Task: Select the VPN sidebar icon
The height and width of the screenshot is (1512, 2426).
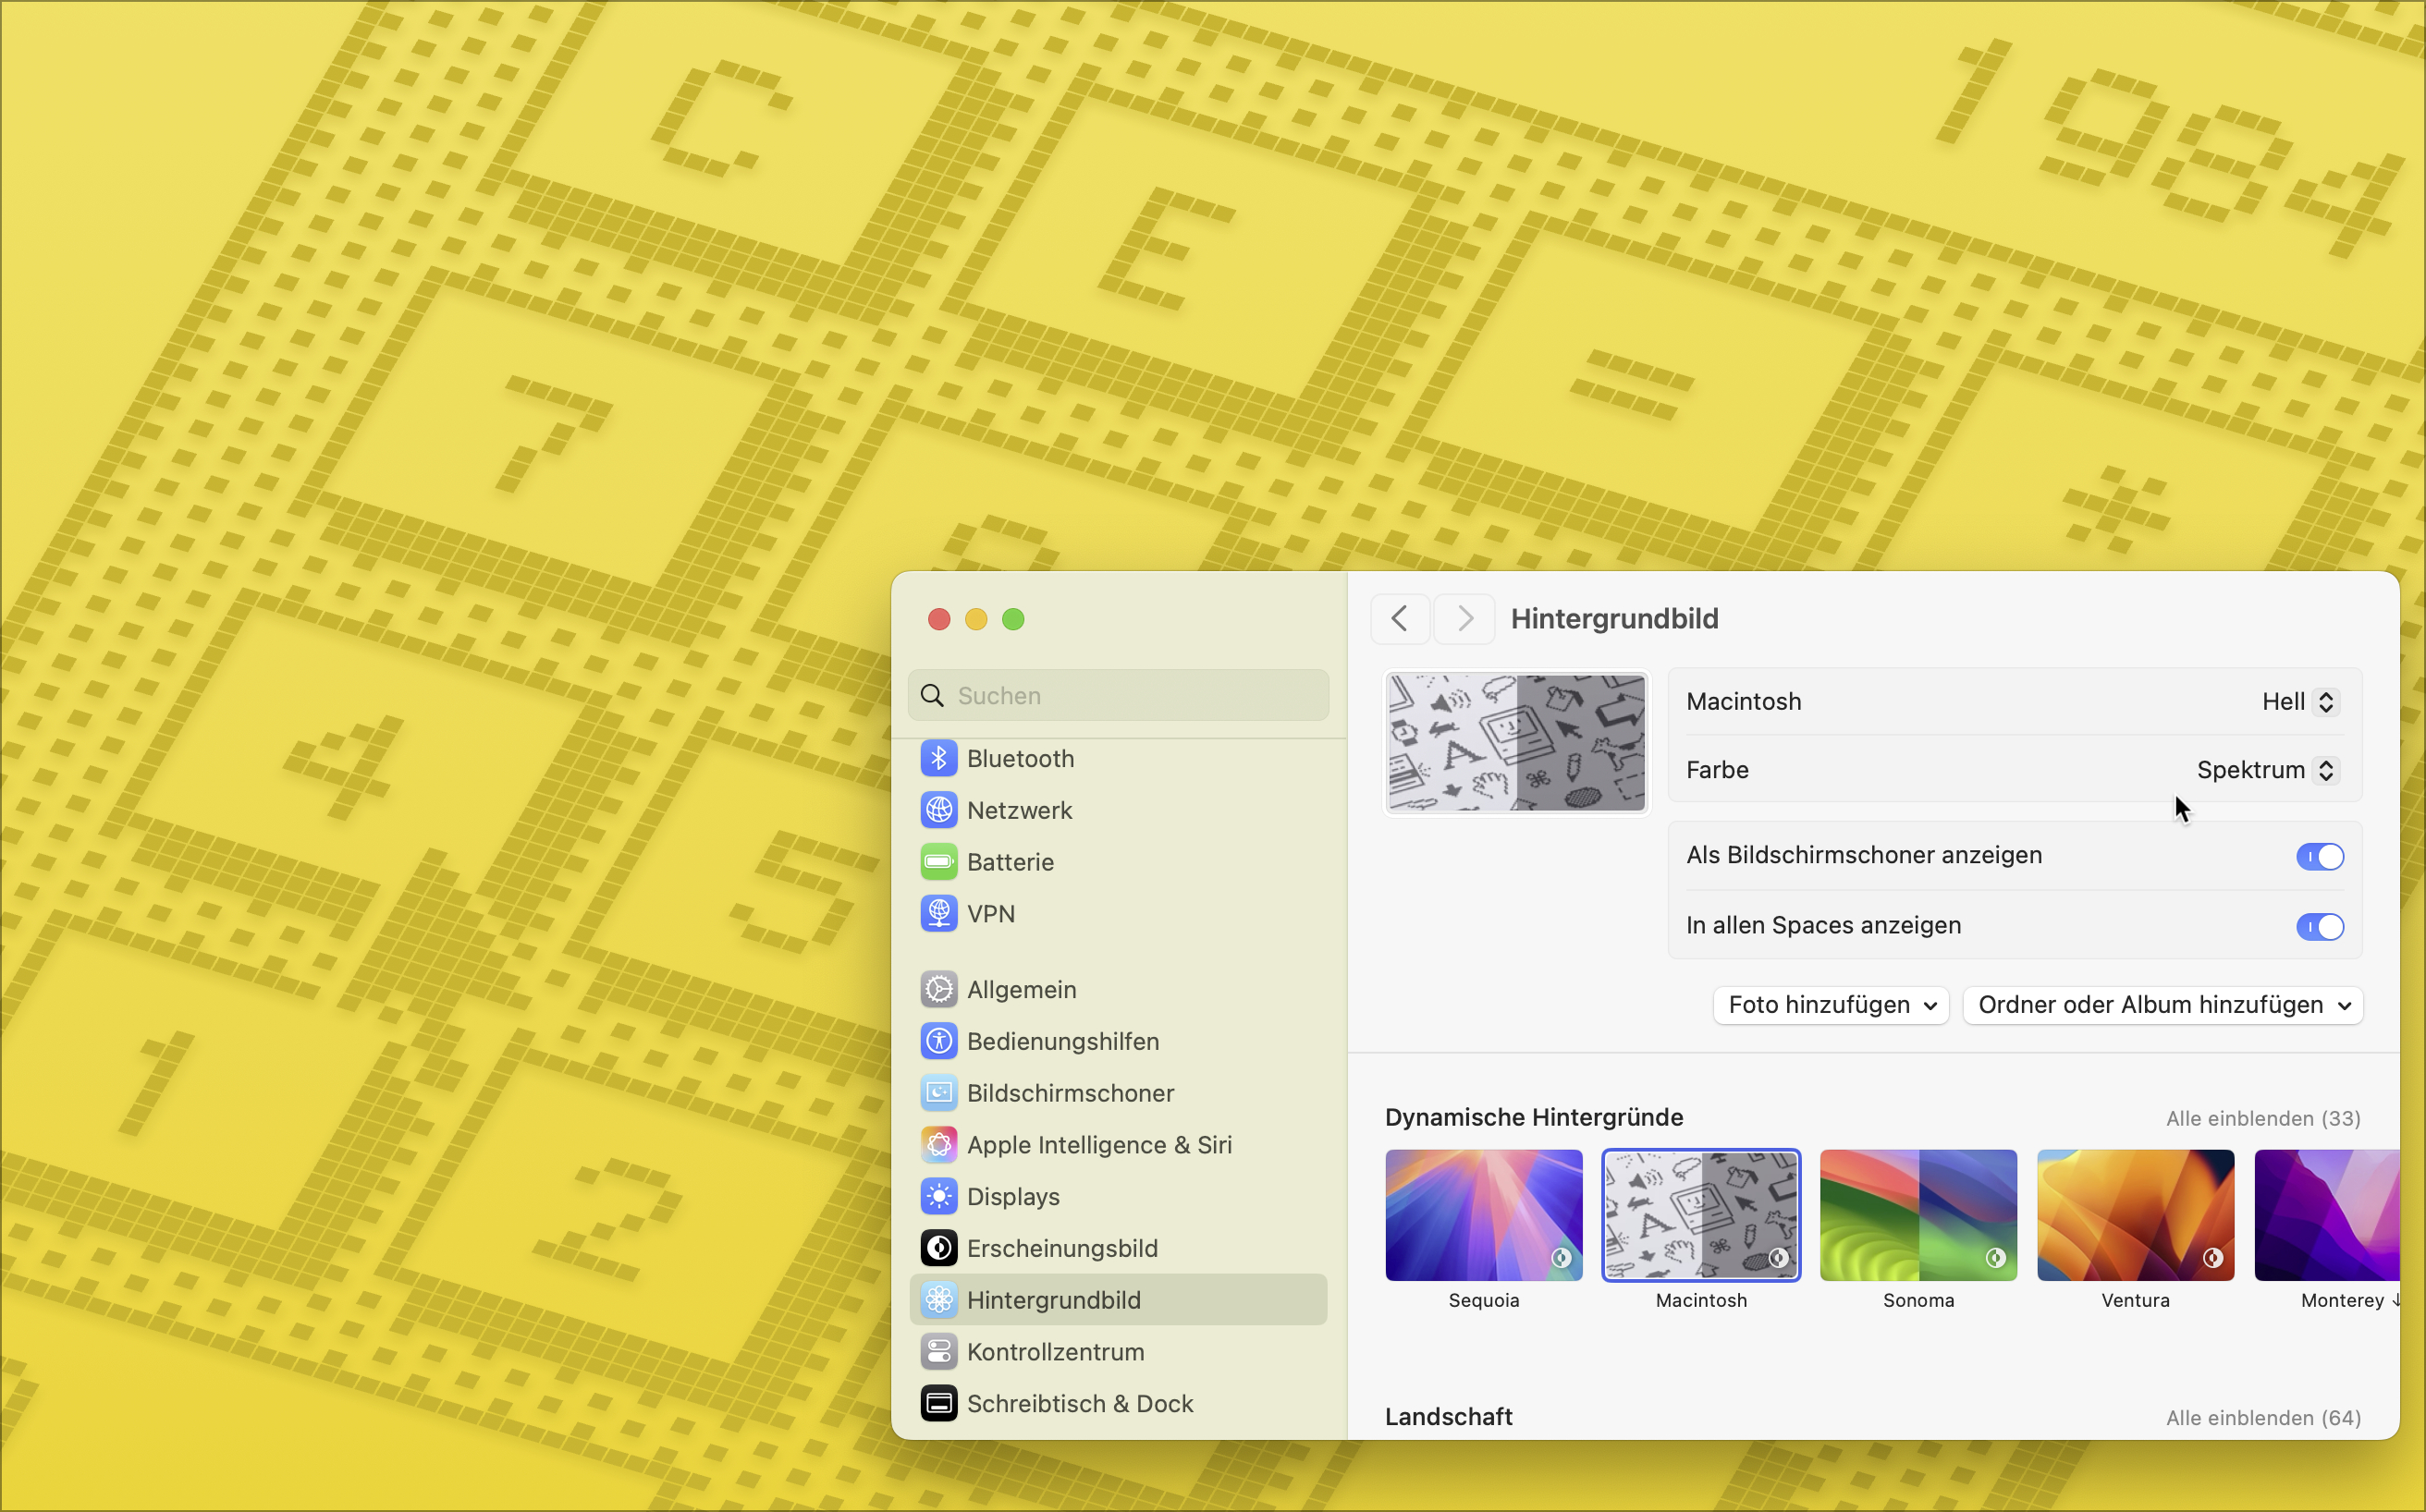Action: [938, 914]
